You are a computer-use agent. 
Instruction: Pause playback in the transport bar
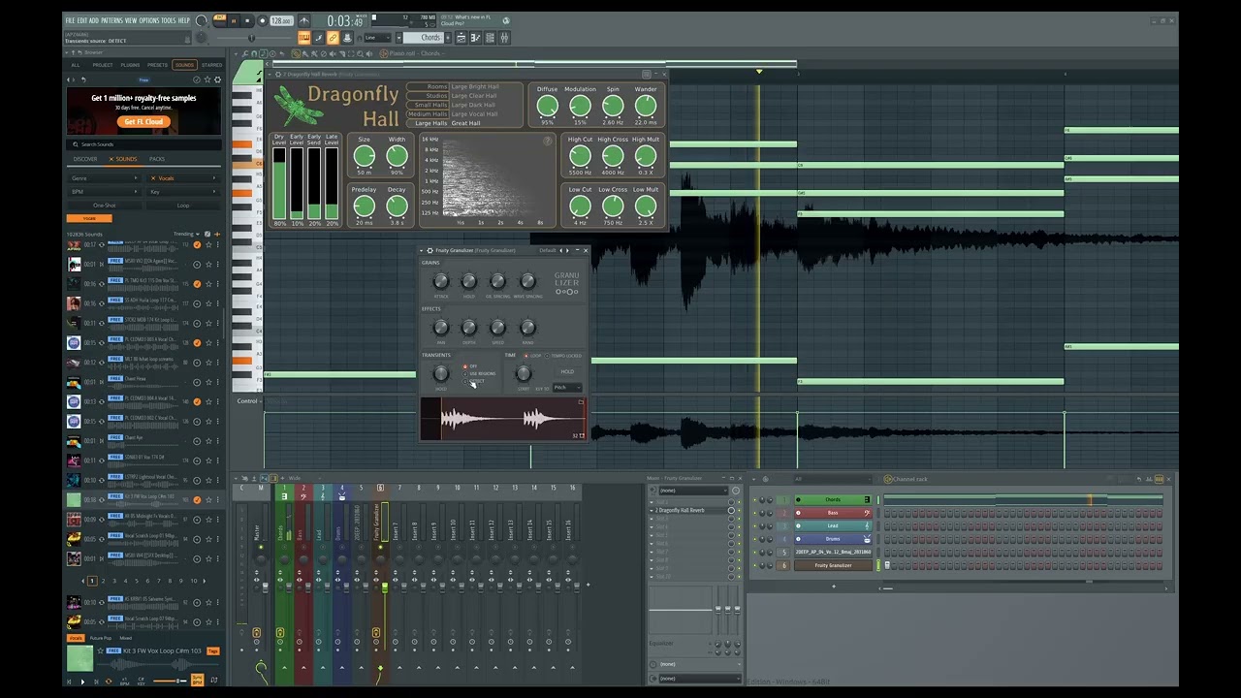pyautogui.click(x=233, y=20)
